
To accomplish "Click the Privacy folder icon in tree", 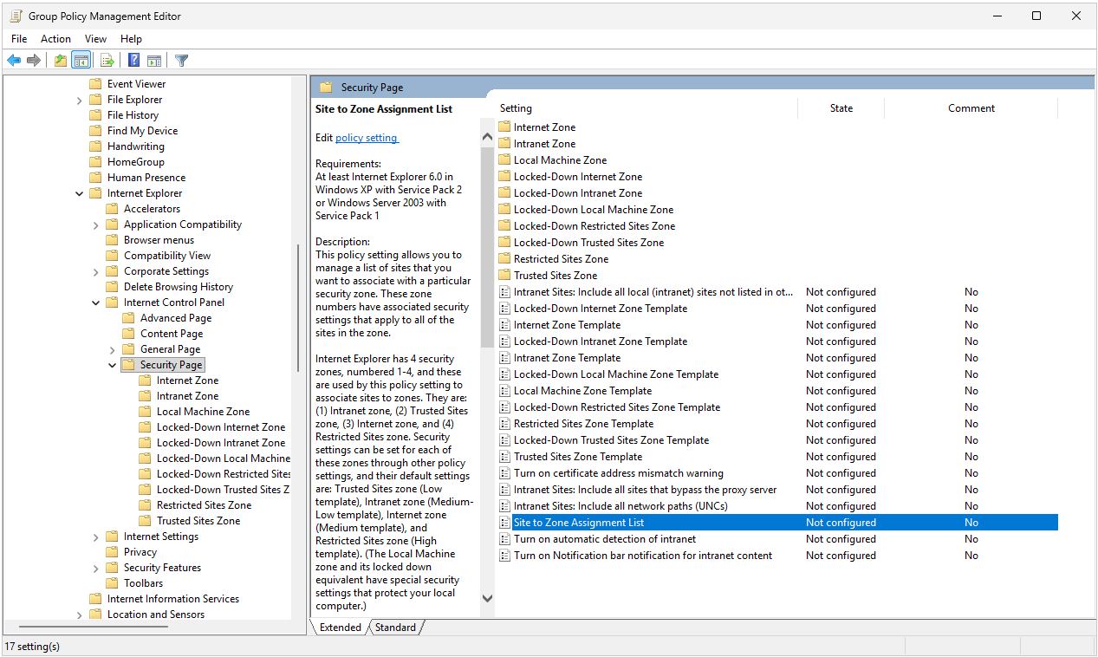I will (113, 552).
